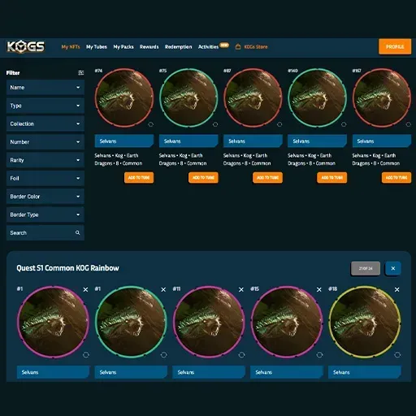Click the Selvans name bar under card #74
The height and width of the screenshot is (416, 416).
coord(124,141)
